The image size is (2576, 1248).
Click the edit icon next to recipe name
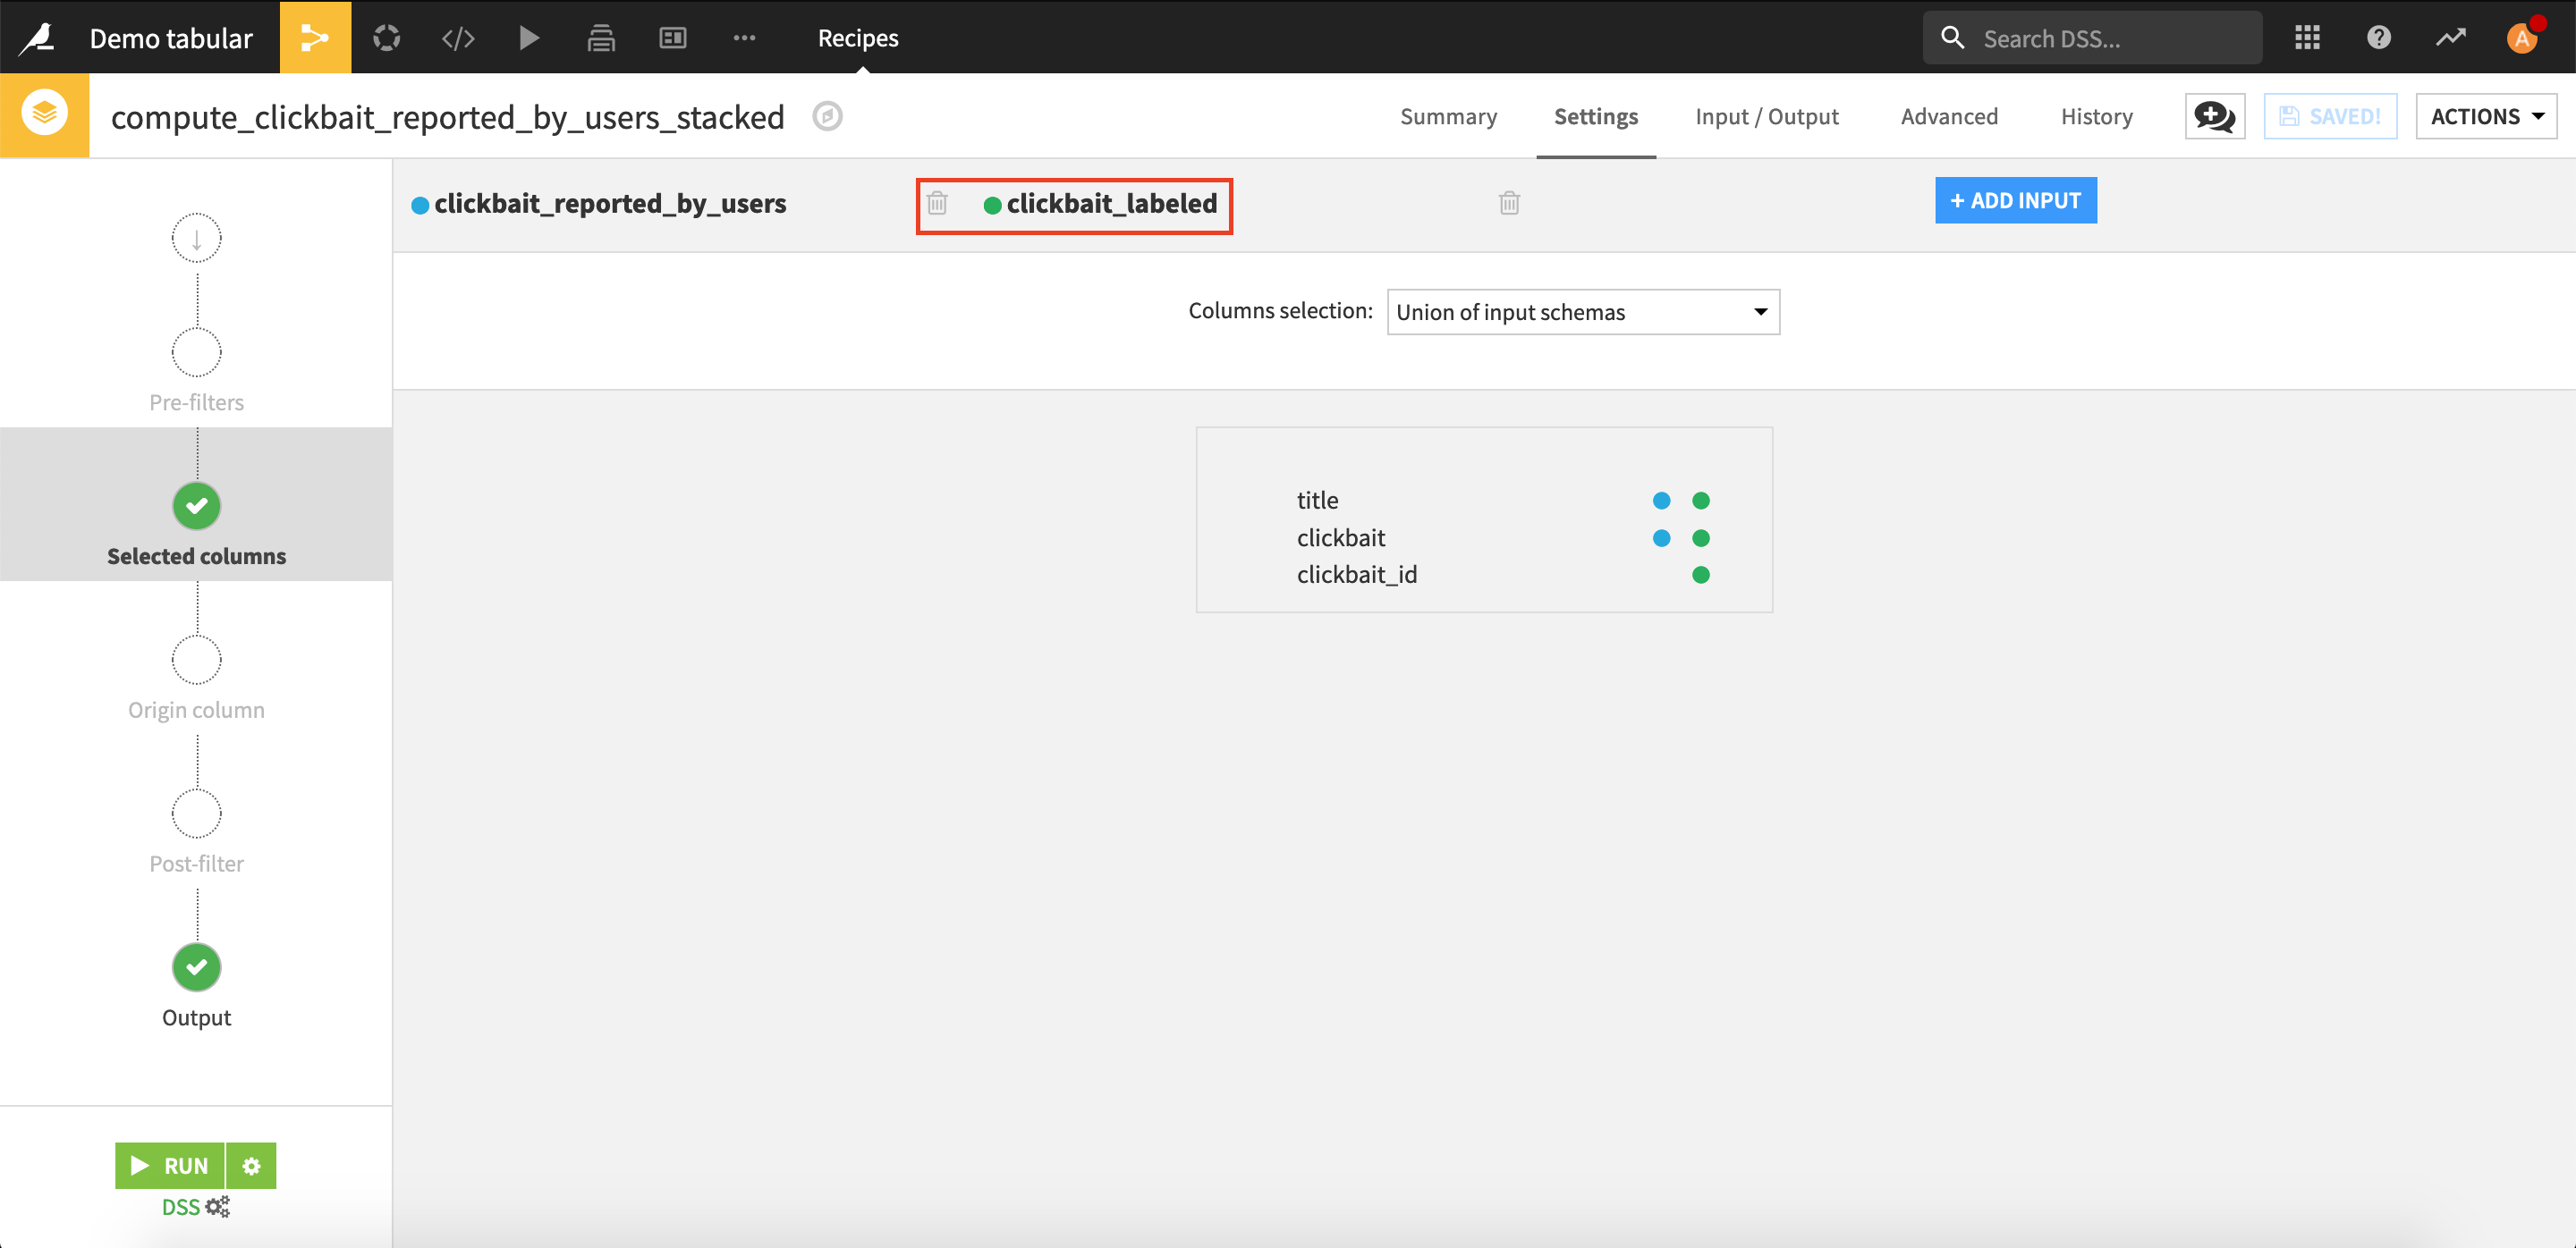coord(827,116)
